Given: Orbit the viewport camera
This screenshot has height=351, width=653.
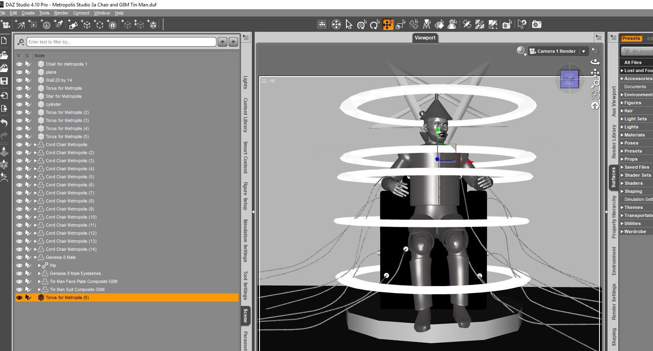Looking at the screenshot, I should (x=595, y=62).
